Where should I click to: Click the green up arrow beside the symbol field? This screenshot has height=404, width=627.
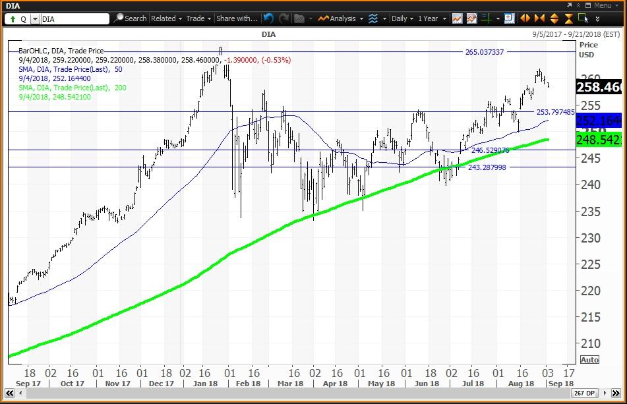13,18
